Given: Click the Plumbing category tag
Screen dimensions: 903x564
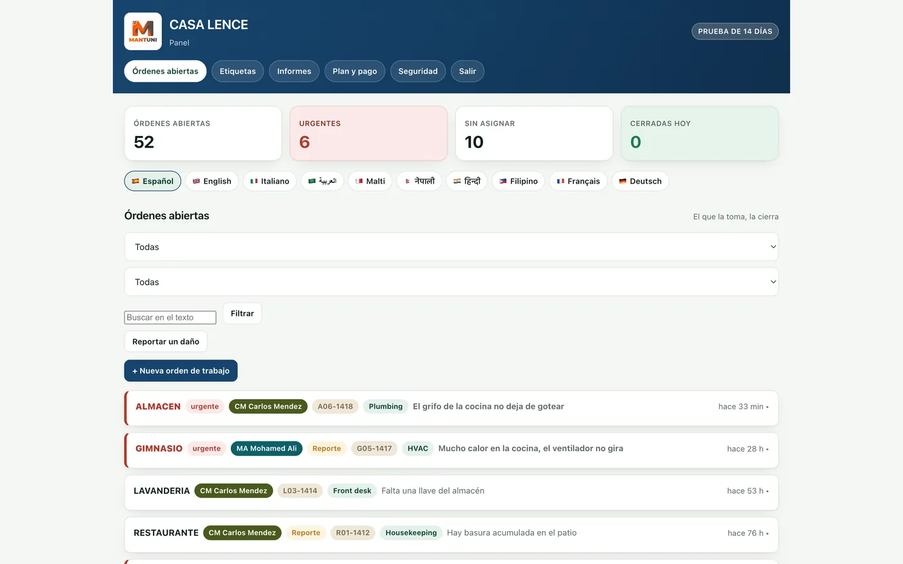Looking at the screenshot, I should (x=386, y=407).
